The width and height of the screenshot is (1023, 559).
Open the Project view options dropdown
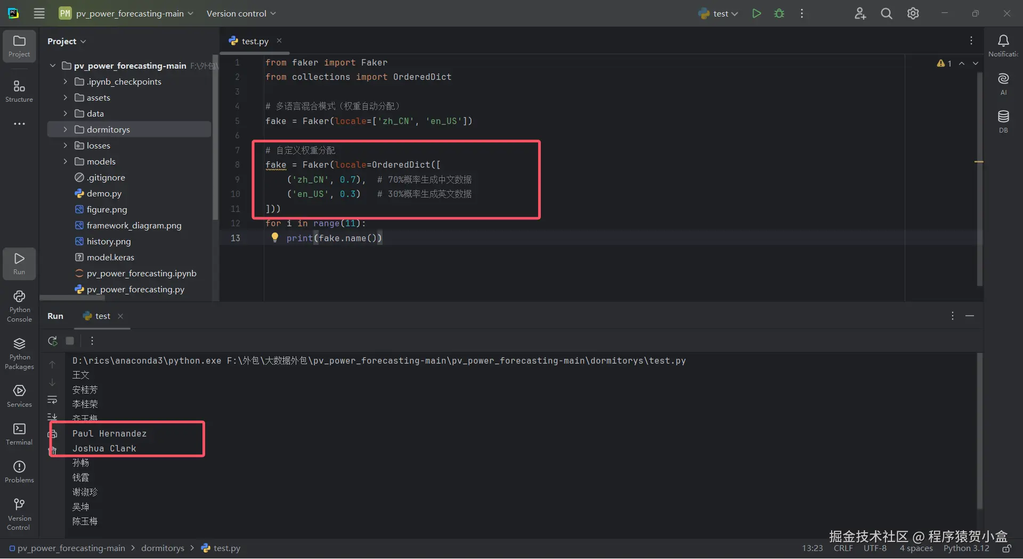(67, 41)
